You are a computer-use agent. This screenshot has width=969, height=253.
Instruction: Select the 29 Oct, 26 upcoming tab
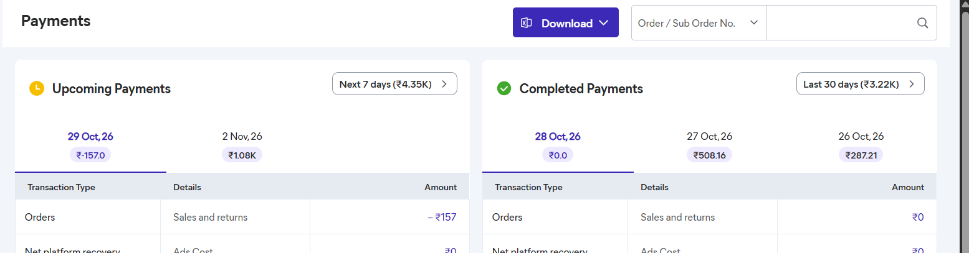pos(90,146)
